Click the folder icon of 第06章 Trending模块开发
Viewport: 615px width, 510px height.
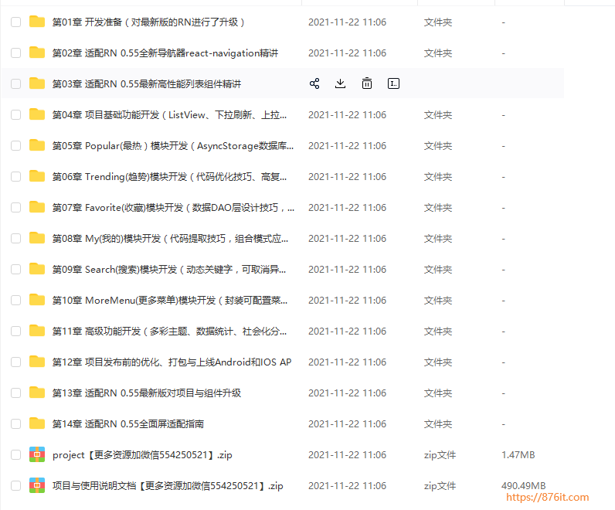tap(37, 176)
